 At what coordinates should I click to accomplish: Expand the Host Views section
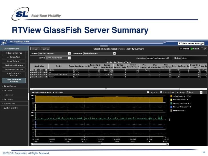(x=14, y=95)
